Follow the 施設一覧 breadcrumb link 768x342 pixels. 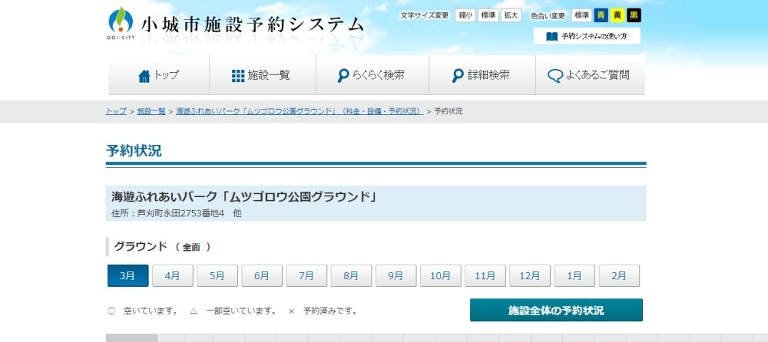[x=151, y=111]
